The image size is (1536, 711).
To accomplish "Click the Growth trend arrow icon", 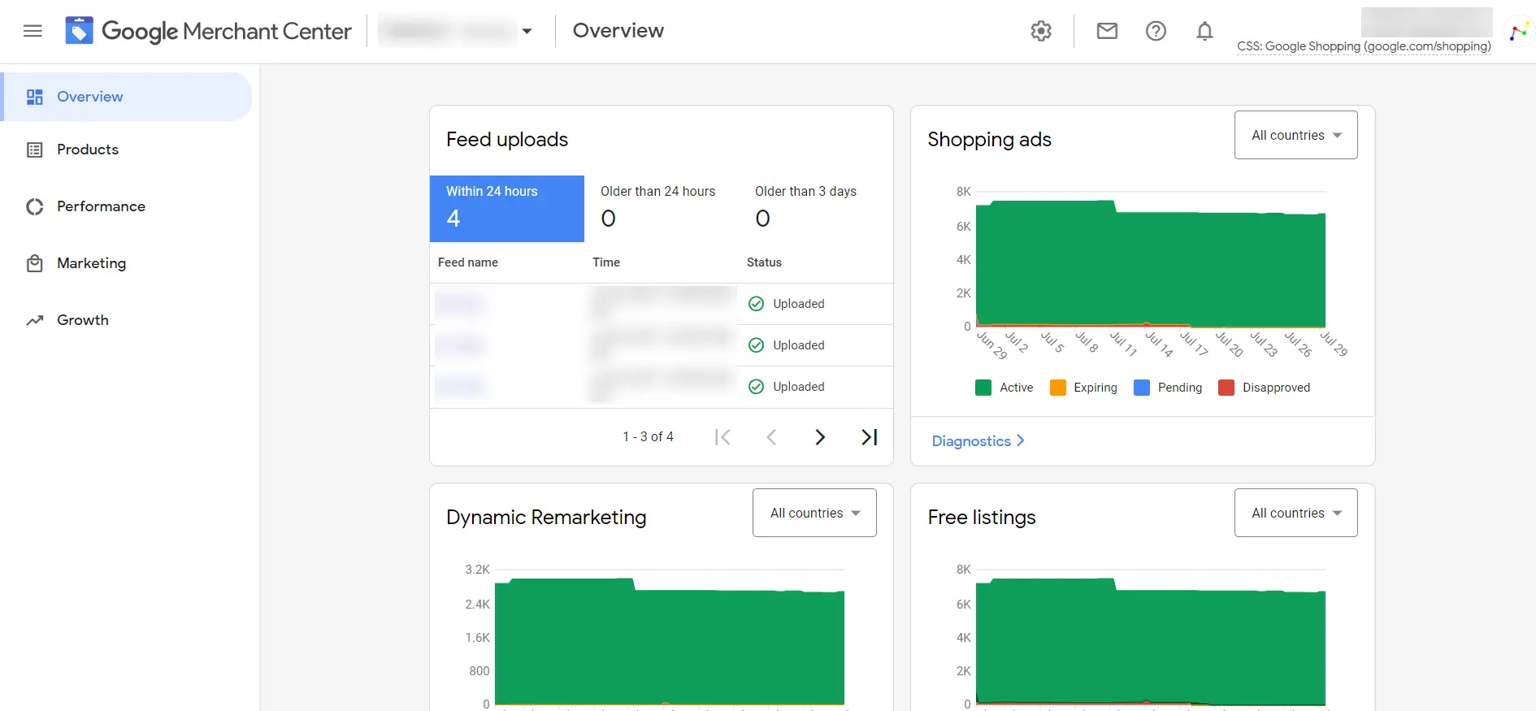I will click(x=34, y=320).
